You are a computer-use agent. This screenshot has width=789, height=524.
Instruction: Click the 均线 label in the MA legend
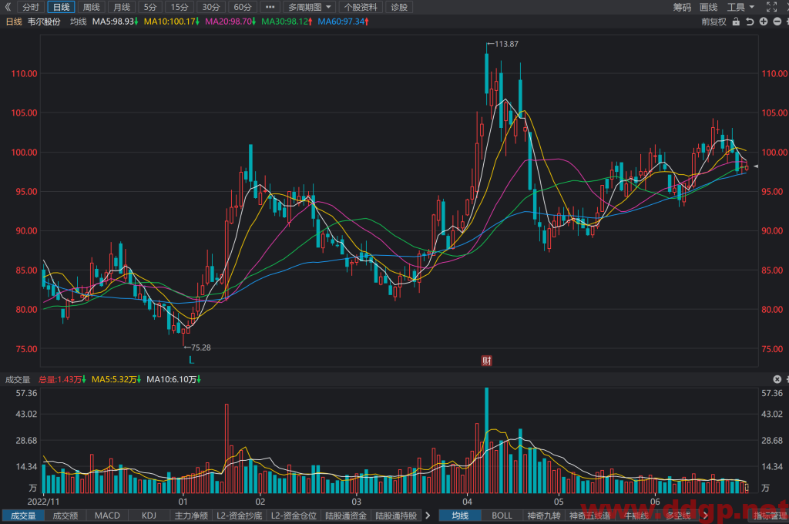click(x=78, y=22)
